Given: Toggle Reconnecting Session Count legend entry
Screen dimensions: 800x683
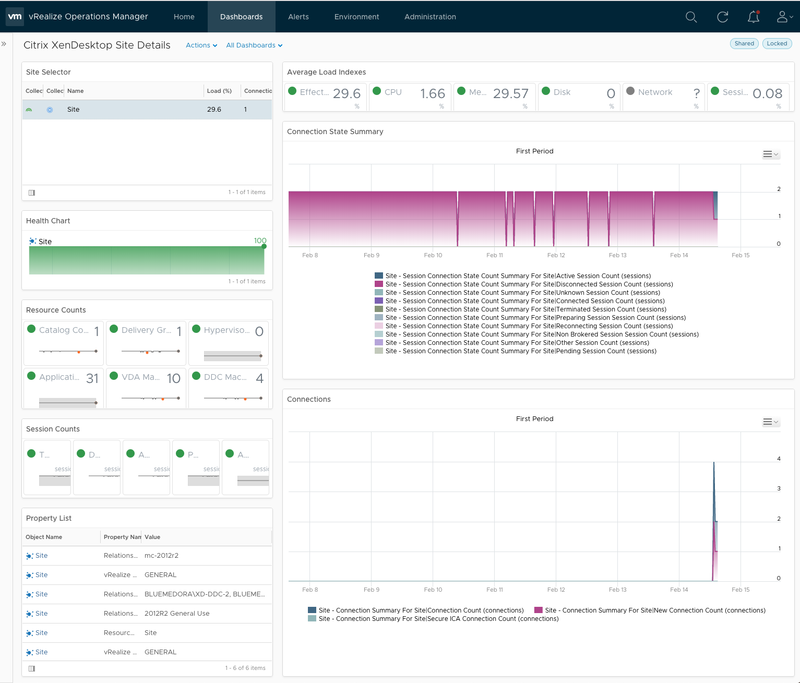Looking at the screenshot, I should click(x=523, y=326).
